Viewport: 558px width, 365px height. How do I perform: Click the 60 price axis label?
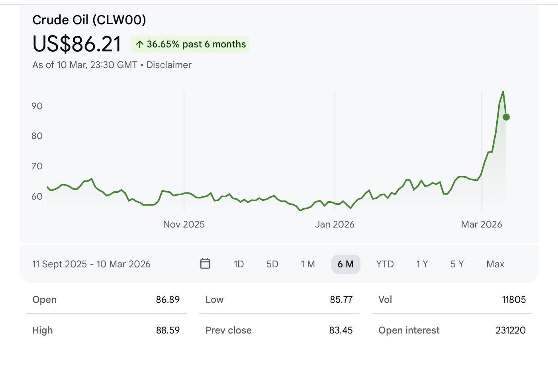click(x=37, y=196)
